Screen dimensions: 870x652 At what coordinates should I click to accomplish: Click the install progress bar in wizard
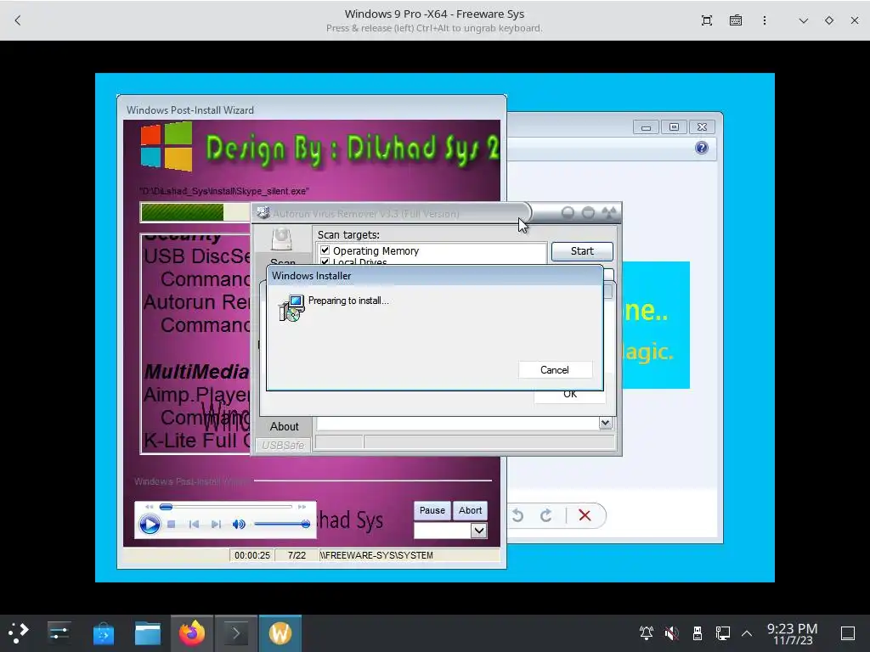[195, 212]
